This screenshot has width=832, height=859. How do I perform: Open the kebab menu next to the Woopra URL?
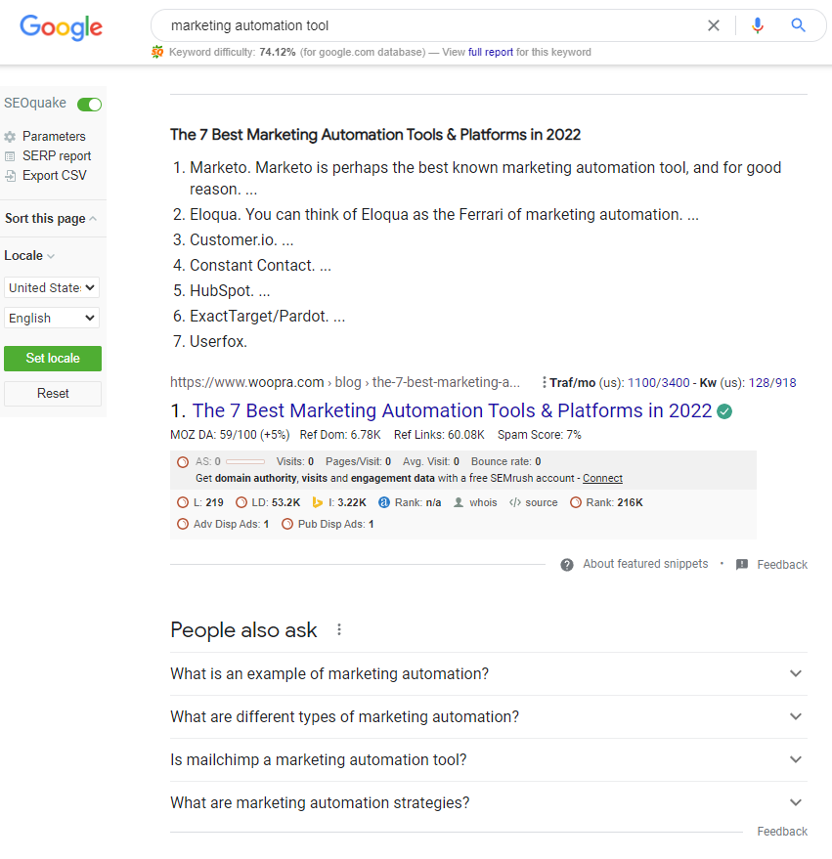[545, 382]
